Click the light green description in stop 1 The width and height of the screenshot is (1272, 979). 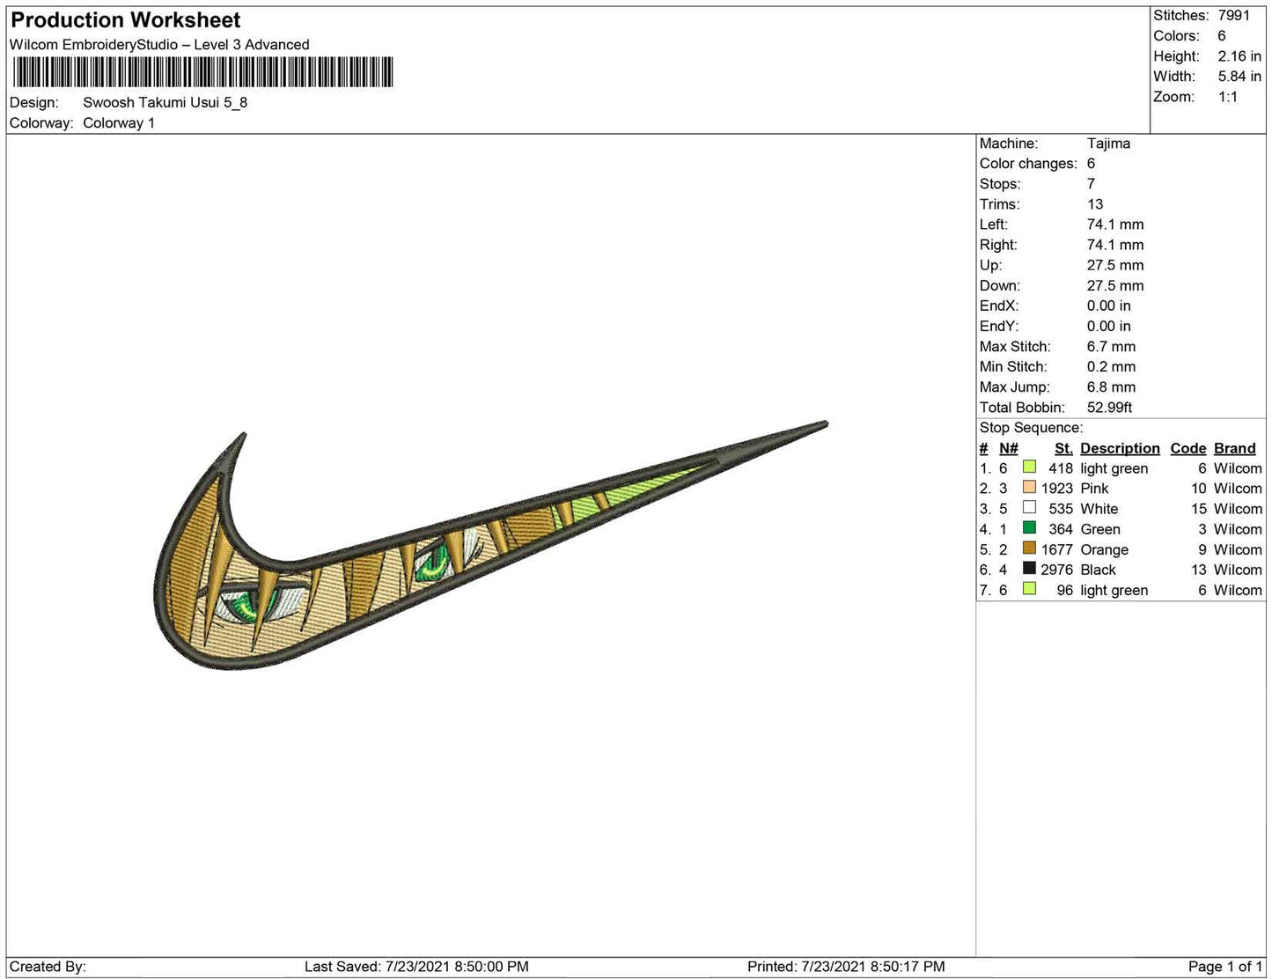[1114, 468]
